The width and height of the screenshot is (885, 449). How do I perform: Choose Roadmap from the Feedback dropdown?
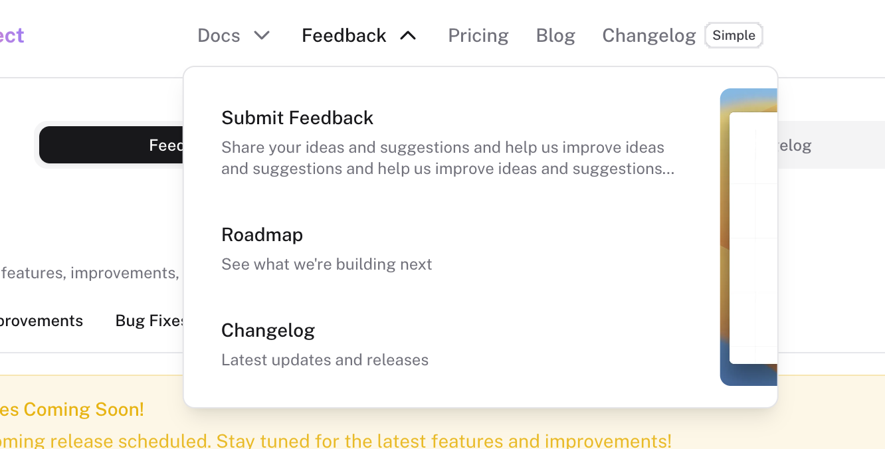(x=262, y=234)
